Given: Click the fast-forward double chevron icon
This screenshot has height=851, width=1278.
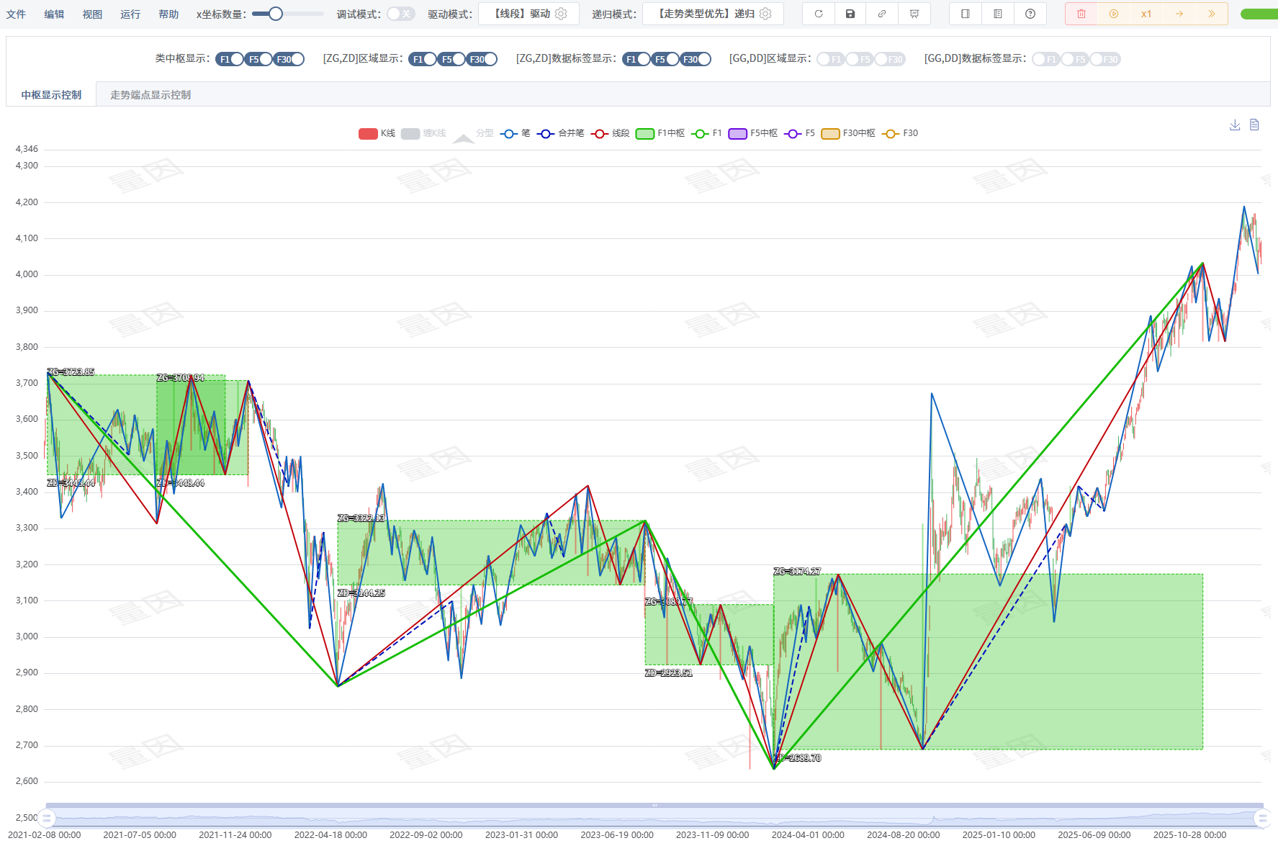Looking at the screenshot, I should click(x=1212, y=14).
